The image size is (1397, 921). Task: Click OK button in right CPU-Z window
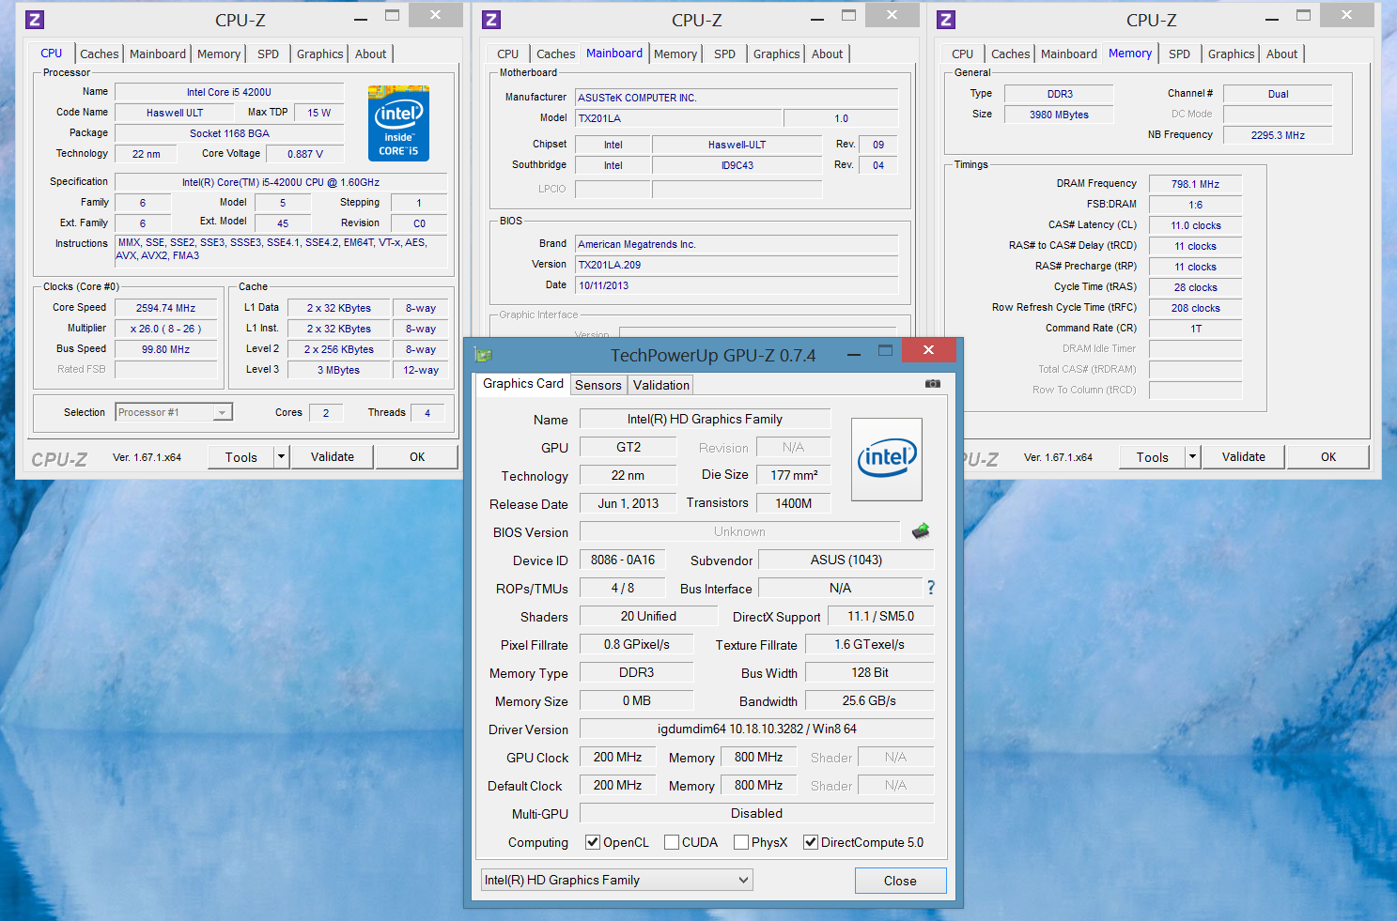pos(1328,456)
